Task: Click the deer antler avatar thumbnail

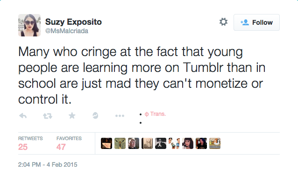Action: point(120,143)
